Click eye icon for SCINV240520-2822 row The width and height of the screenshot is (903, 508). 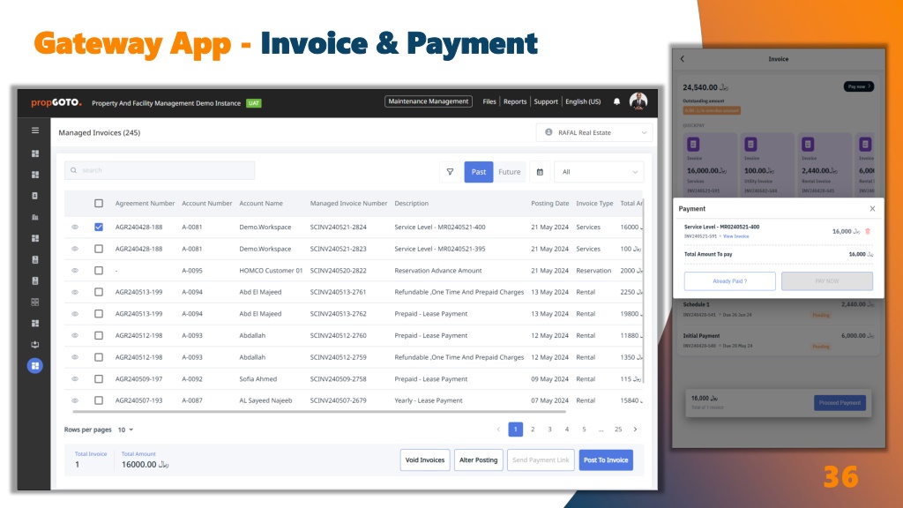coord(75,270)
